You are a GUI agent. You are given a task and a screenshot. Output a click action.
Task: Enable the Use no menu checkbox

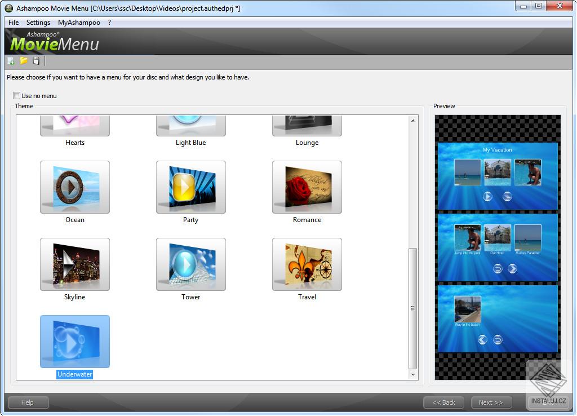[x=16, y=96]
